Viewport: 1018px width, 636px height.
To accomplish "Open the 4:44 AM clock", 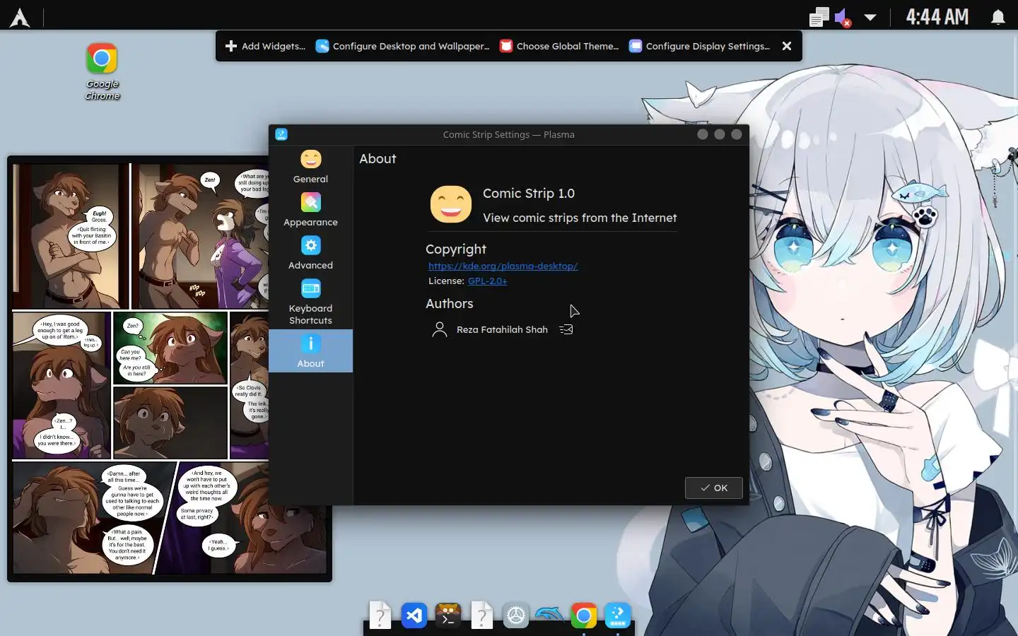I will tap(937, 17).
